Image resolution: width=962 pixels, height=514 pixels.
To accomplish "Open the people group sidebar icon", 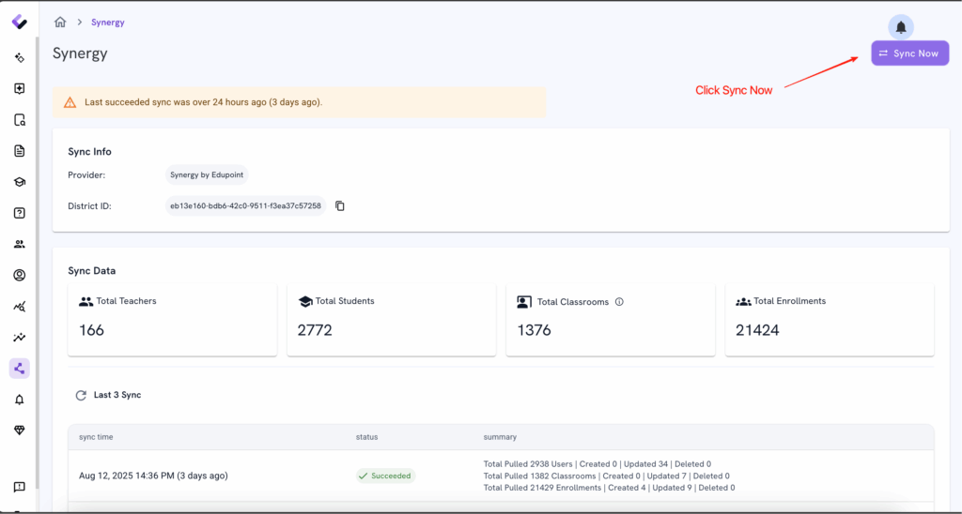I will tap(19, 244).
